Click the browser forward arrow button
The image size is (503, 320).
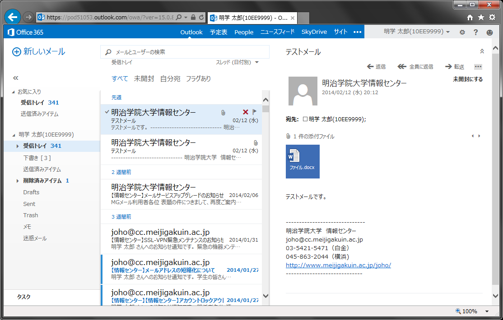click(28, 17)
